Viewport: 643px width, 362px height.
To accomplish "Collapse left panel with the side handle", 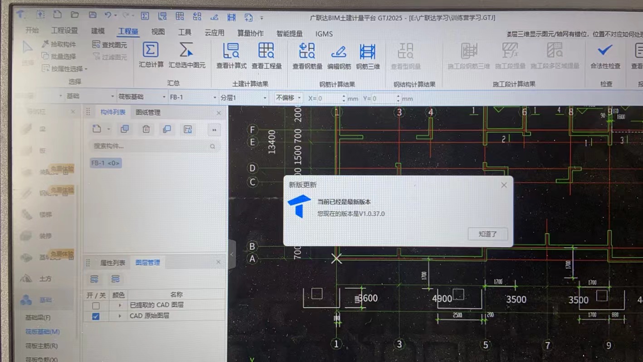I will [x=231, y=254].
